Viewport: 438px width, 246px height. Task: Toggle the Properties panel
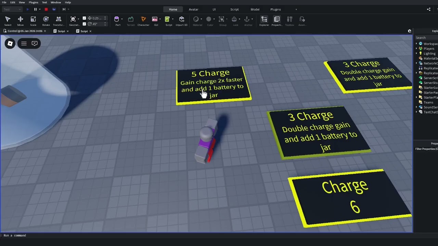click(x=277, y=21)
